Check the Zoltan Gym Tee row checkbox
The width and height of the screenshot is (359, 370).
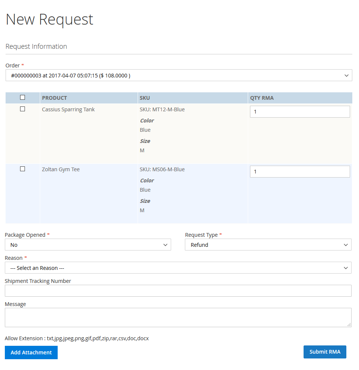(x=22, y=169)
